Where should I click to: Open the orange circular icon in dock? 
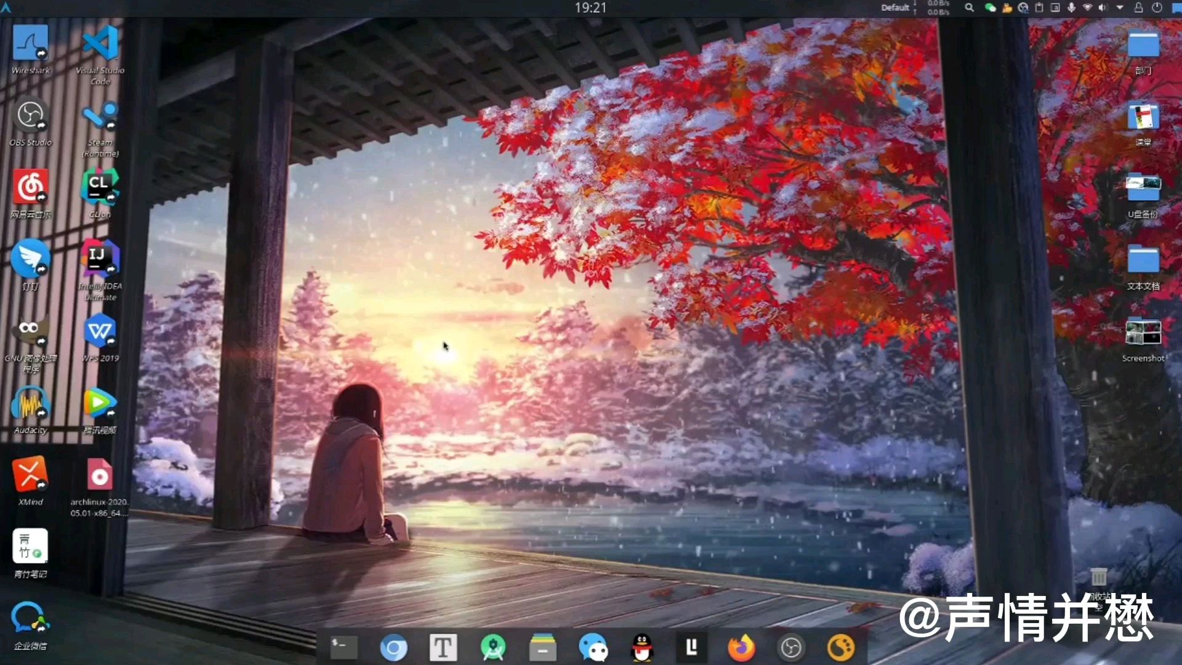tap(841, 648)
